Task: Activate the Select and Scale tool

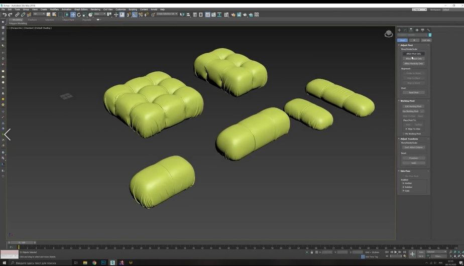Action: (x=85, y=15)
